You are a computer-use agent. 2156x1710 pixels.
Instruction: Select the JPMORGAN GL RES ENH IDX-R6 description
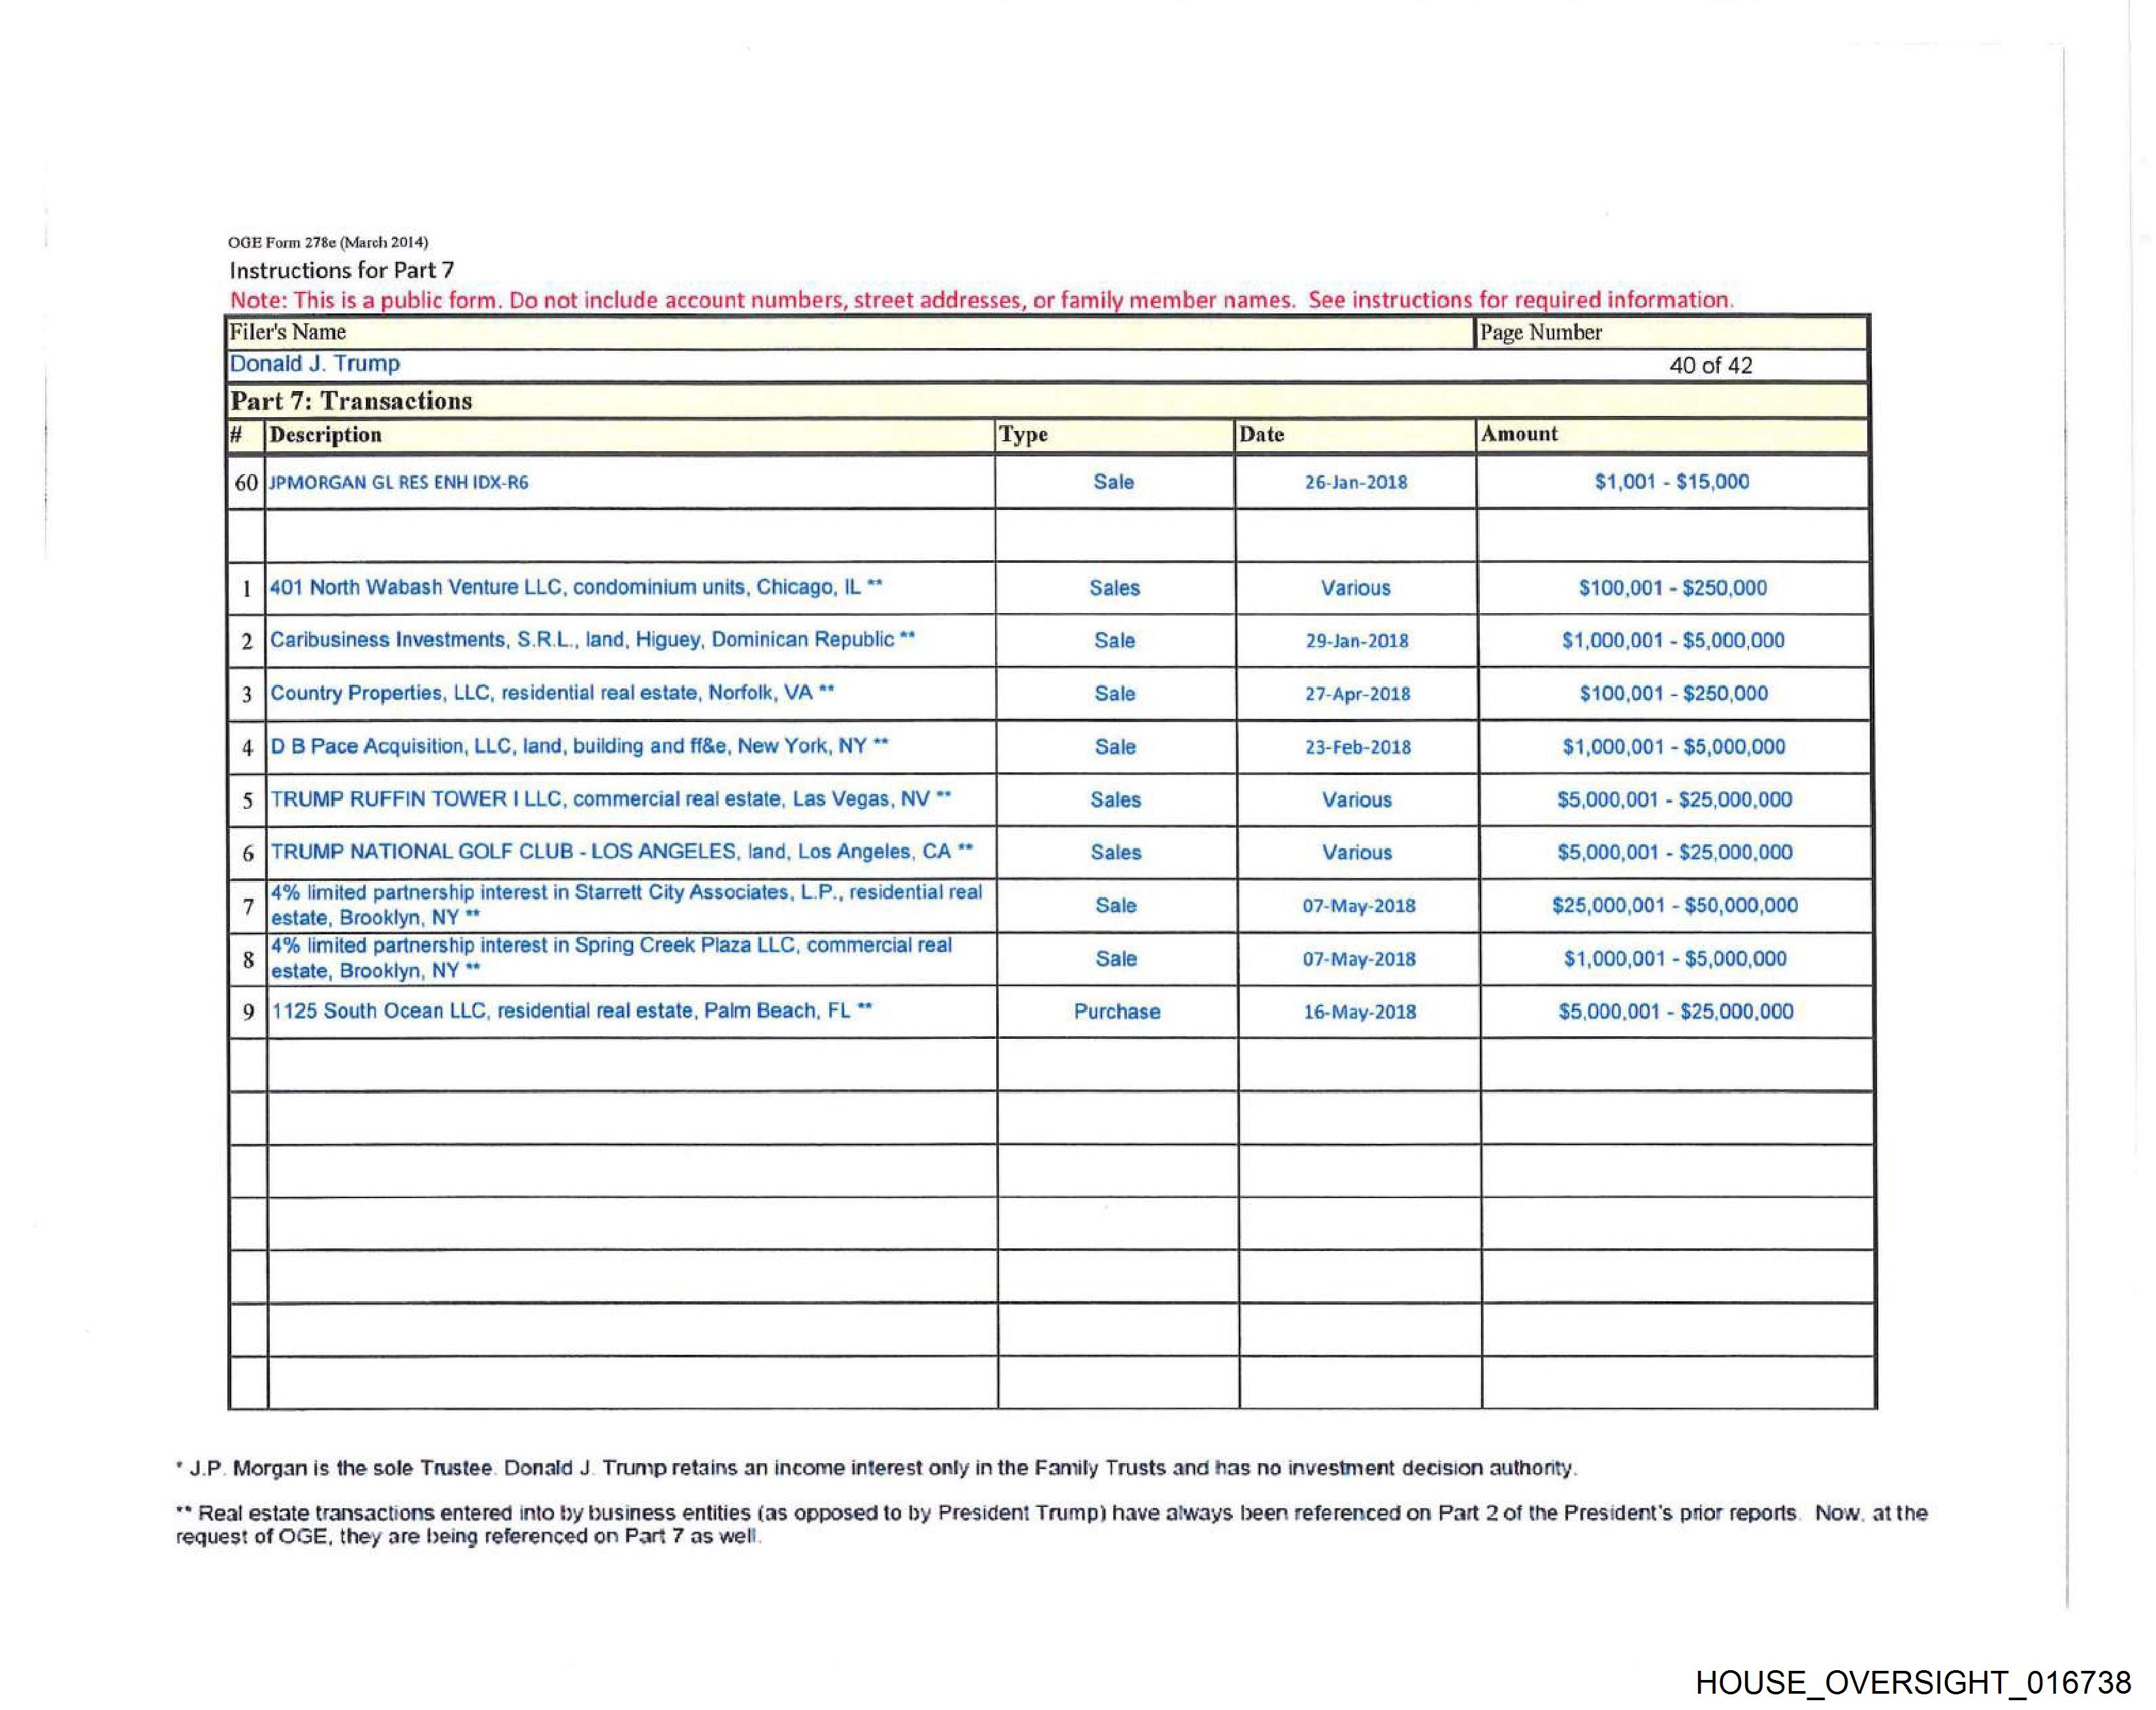pyautogui.click(x=399, y=483)
